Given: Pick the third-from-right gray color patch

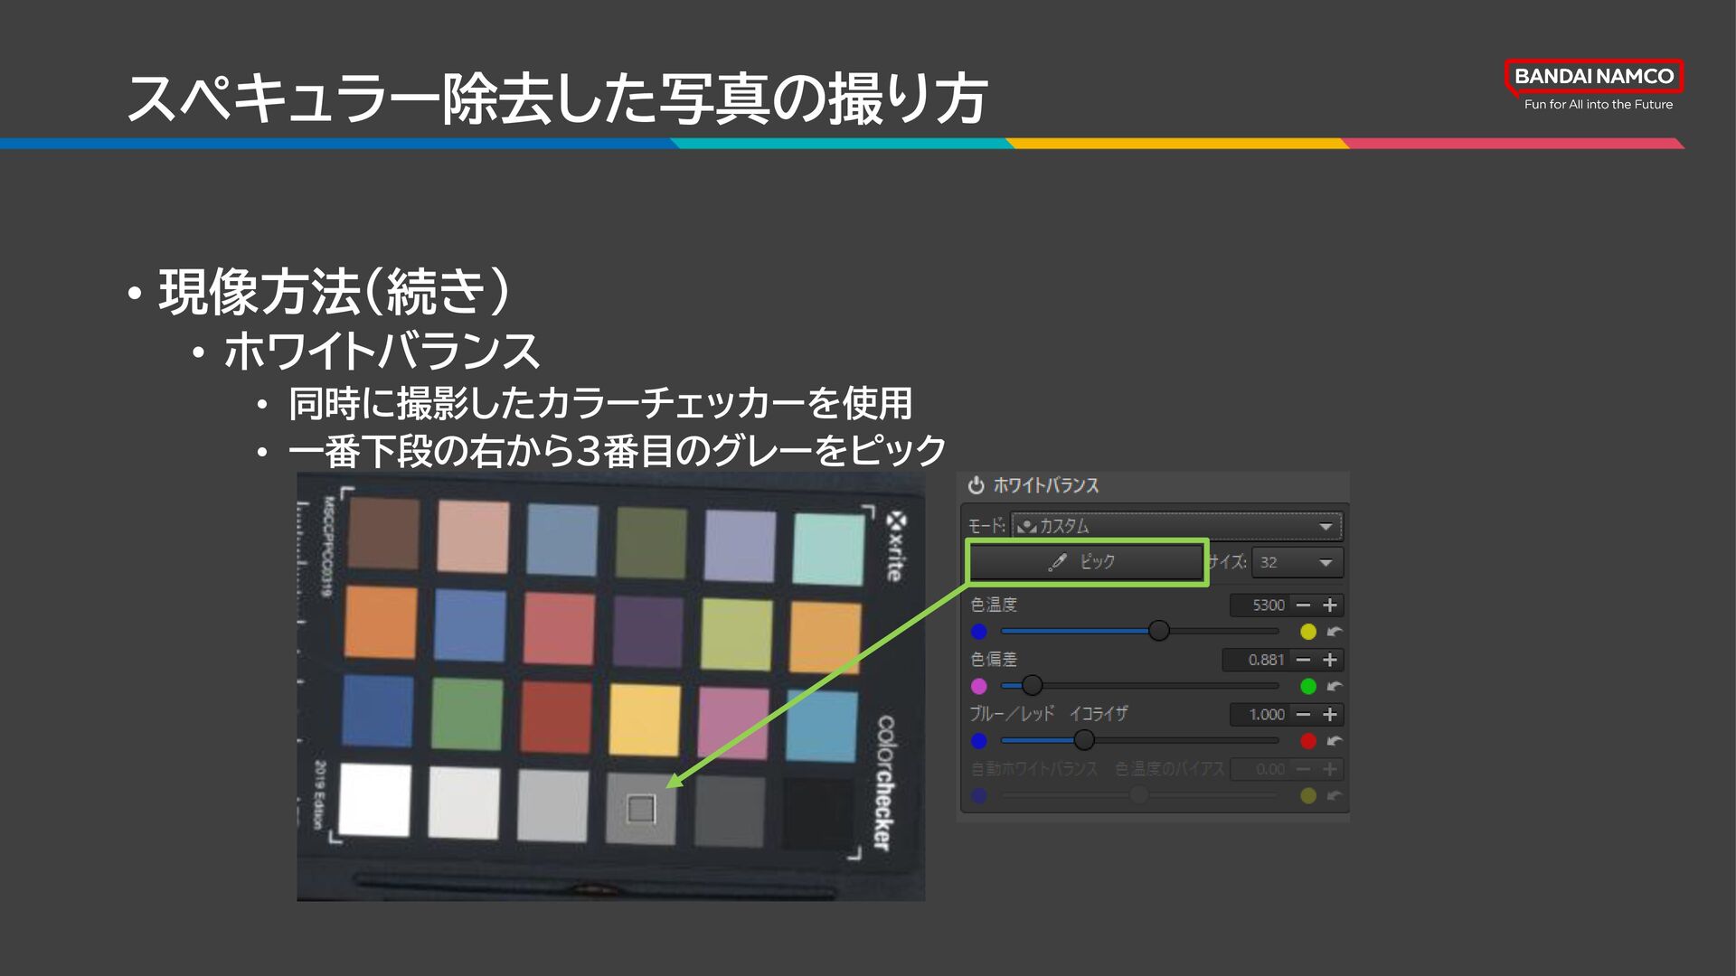Looking at the screenshot, I should coord(641,808).
